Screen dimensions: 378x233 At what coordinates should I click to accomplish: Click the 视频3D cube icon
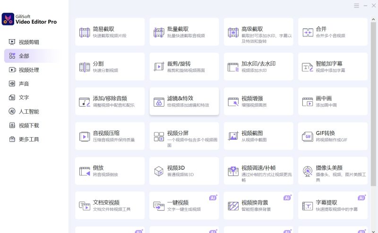click(x=159, y=171)
